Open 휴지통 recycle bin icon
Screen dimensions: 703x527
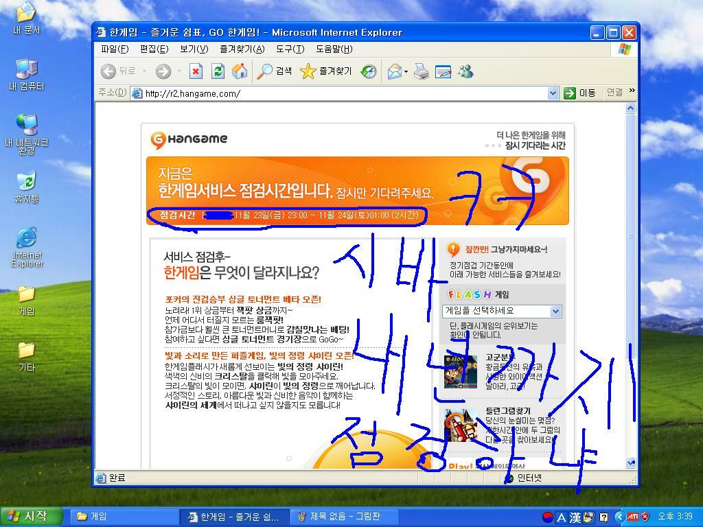27,187
